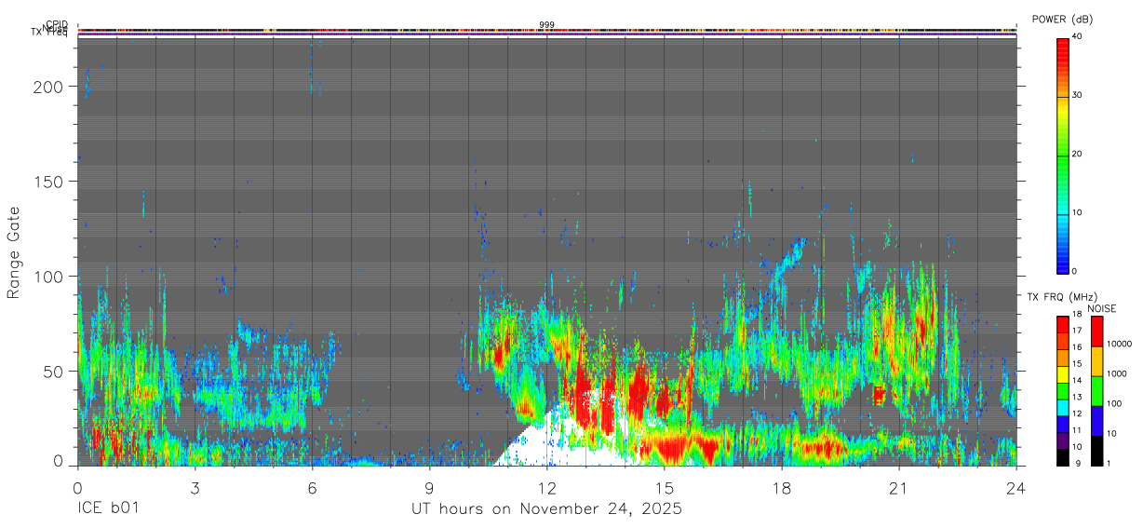Click the '100' range gate axis label

click(x=48, y=277)
